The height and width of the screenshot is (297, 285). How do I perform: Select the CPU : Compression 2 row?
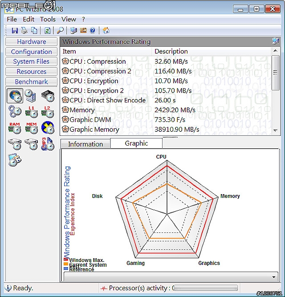coord(166,71)
